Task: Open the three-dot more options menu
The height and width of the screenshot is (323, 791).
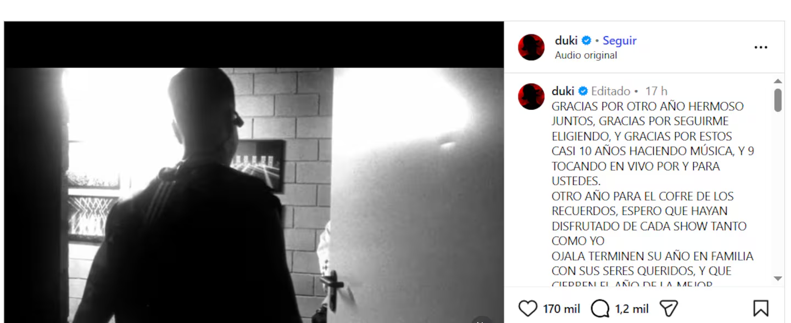Action: [761, 48]
